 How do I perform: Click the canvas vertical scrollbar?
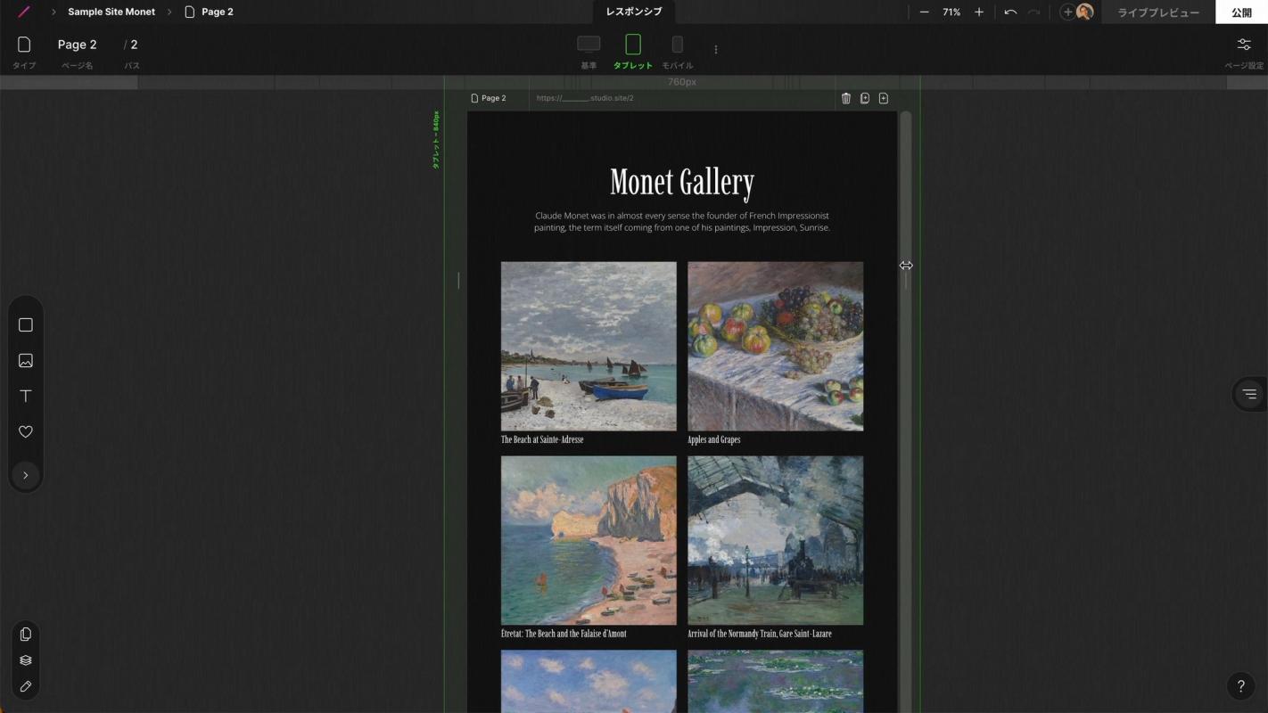click(906, 410)
